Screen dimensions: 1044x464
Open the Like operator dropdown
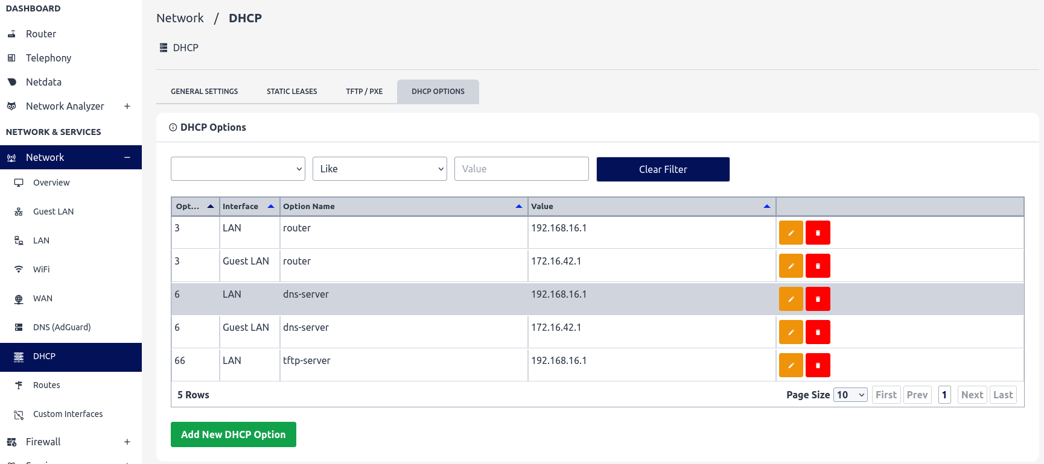(x=380, y=169)
